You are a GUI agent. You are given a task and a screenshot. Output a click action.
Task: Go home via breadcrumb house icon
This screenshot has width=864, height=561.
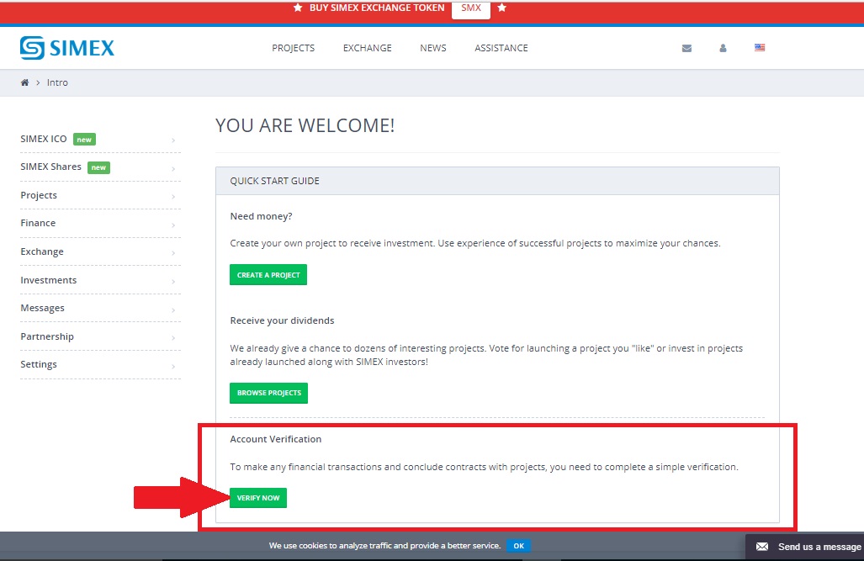[24, 82]
